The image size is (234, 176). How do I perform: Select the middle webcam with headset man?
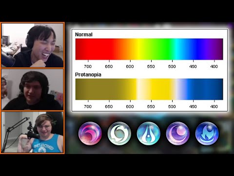click(32, 89)
